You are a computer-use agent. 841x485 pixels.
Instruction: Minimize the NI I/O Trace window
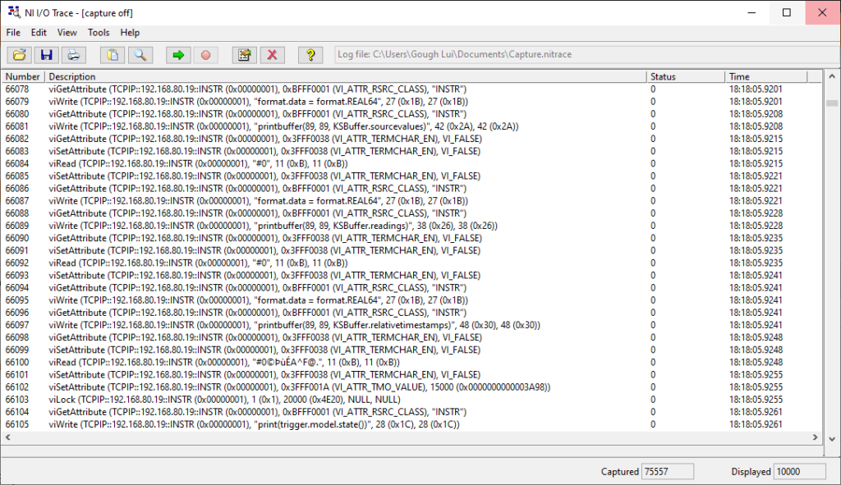point(752,12)
